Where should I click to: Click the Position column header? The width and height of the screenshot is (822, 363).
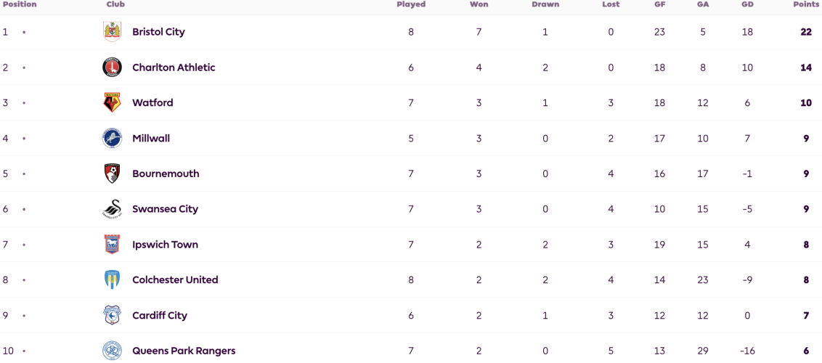20,4
